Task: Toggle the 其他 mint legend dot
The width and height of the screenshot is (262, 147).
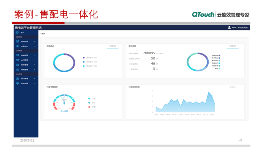Action: [219, 68]
